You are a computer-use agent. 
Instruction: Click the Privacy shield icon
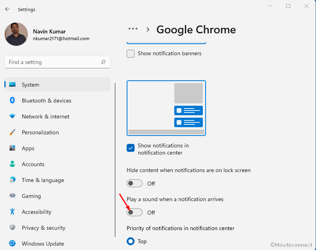[x=12, y=227]
